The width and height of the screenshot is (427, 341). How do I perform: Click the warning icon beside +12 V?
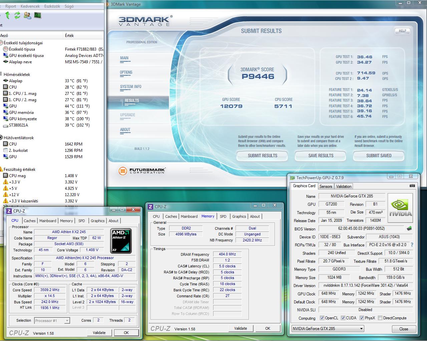[x=6, y=195]
